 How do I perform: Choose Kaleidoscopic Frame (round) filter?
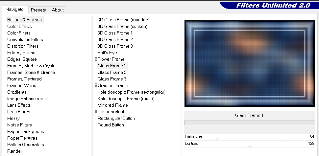pyautogui.click(x=126, y=99)
